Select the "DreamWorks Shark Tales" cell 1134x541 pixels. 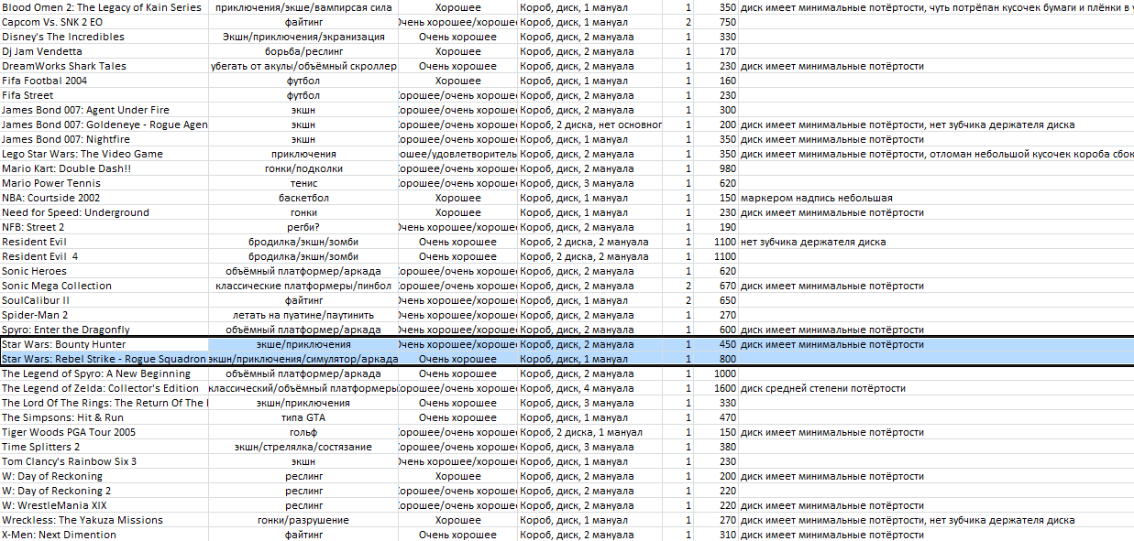105,66
